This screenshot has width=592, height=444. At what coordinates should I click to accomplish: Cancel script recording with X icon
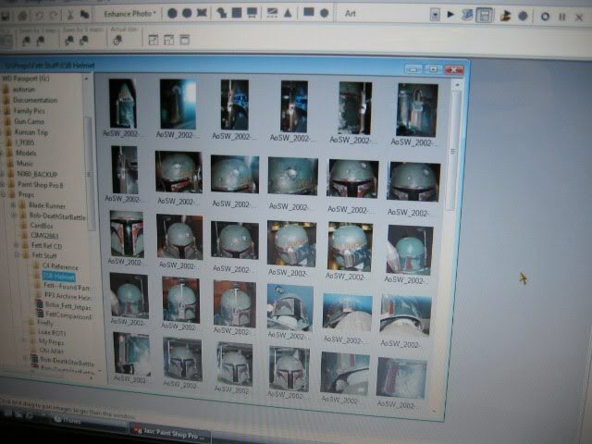[579, 18]
